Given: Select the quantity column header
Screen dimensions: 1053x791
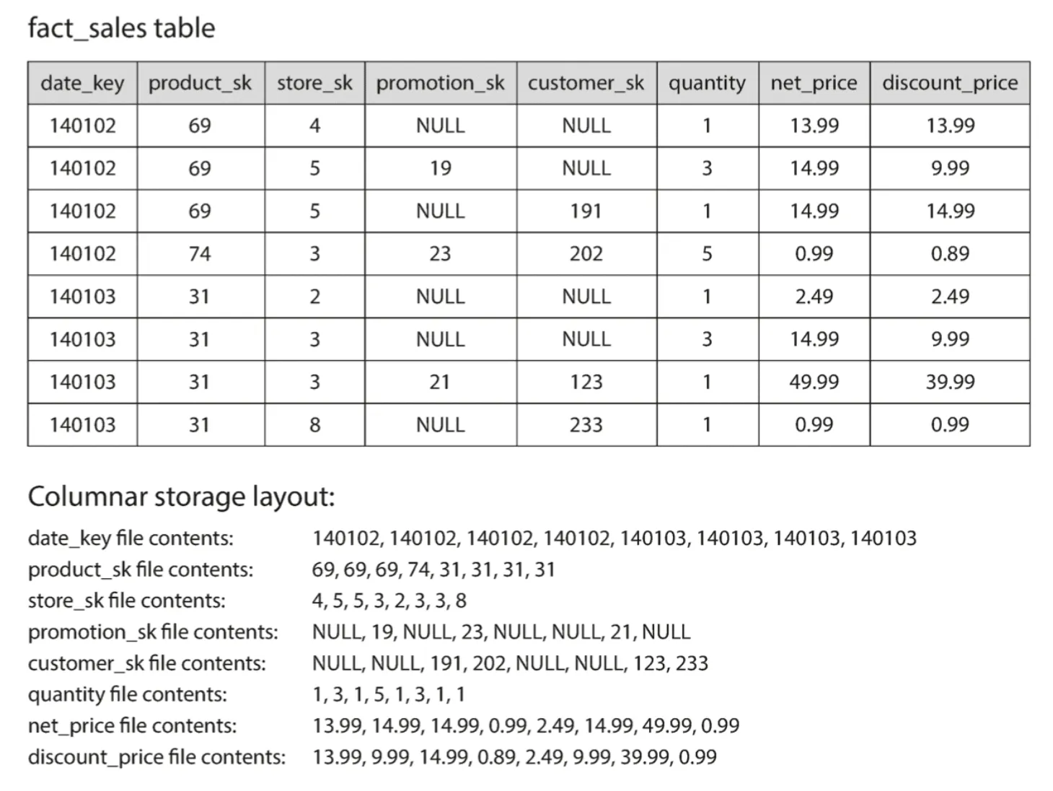Looking at the screenshot, I should tap(707, 83).
